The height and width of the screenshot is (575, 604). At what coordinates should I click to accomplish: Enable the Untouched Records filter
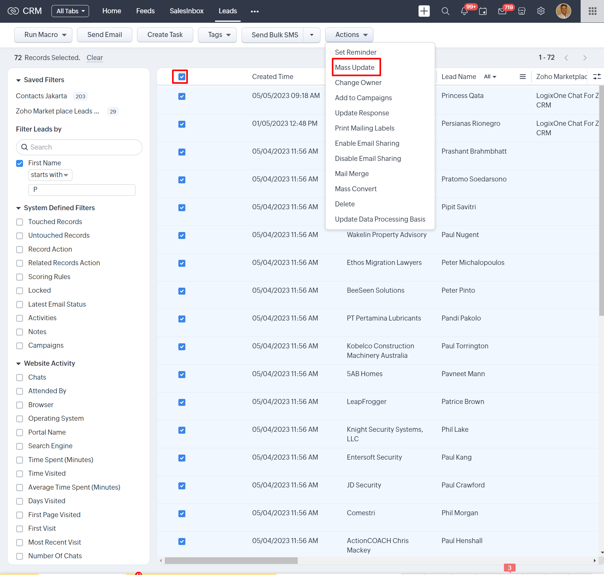point(20,236)
